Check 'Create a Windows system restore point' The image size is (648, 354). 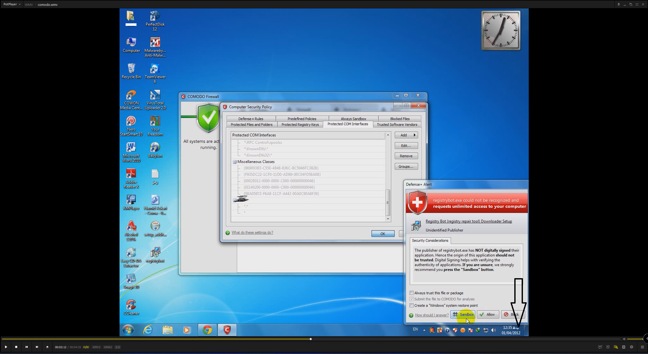pos(411,305)
